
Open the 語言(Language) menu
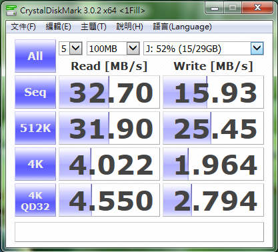click(182, 27)
